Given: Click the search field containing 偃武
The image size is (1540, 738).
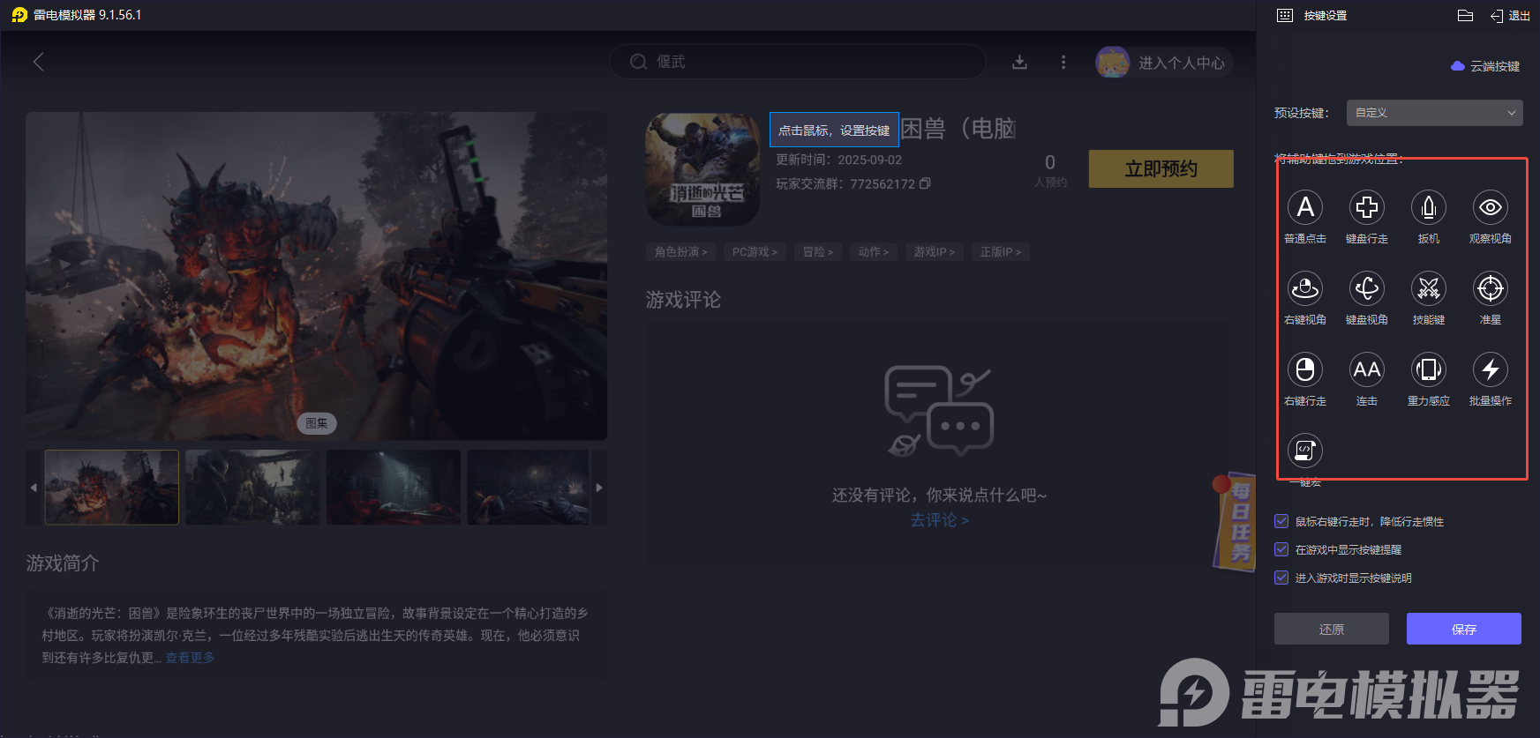Looking at the screenshot, I should coord(798,62).
